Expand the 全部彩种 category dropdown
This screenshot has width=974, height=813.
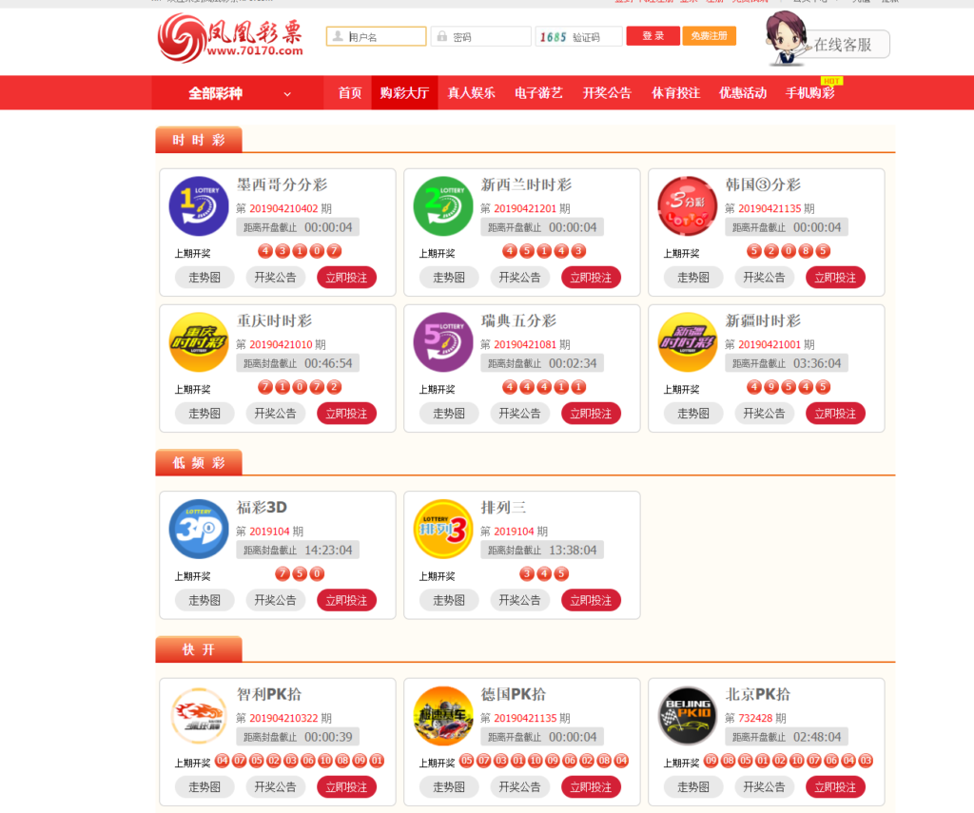click(239, 93)
